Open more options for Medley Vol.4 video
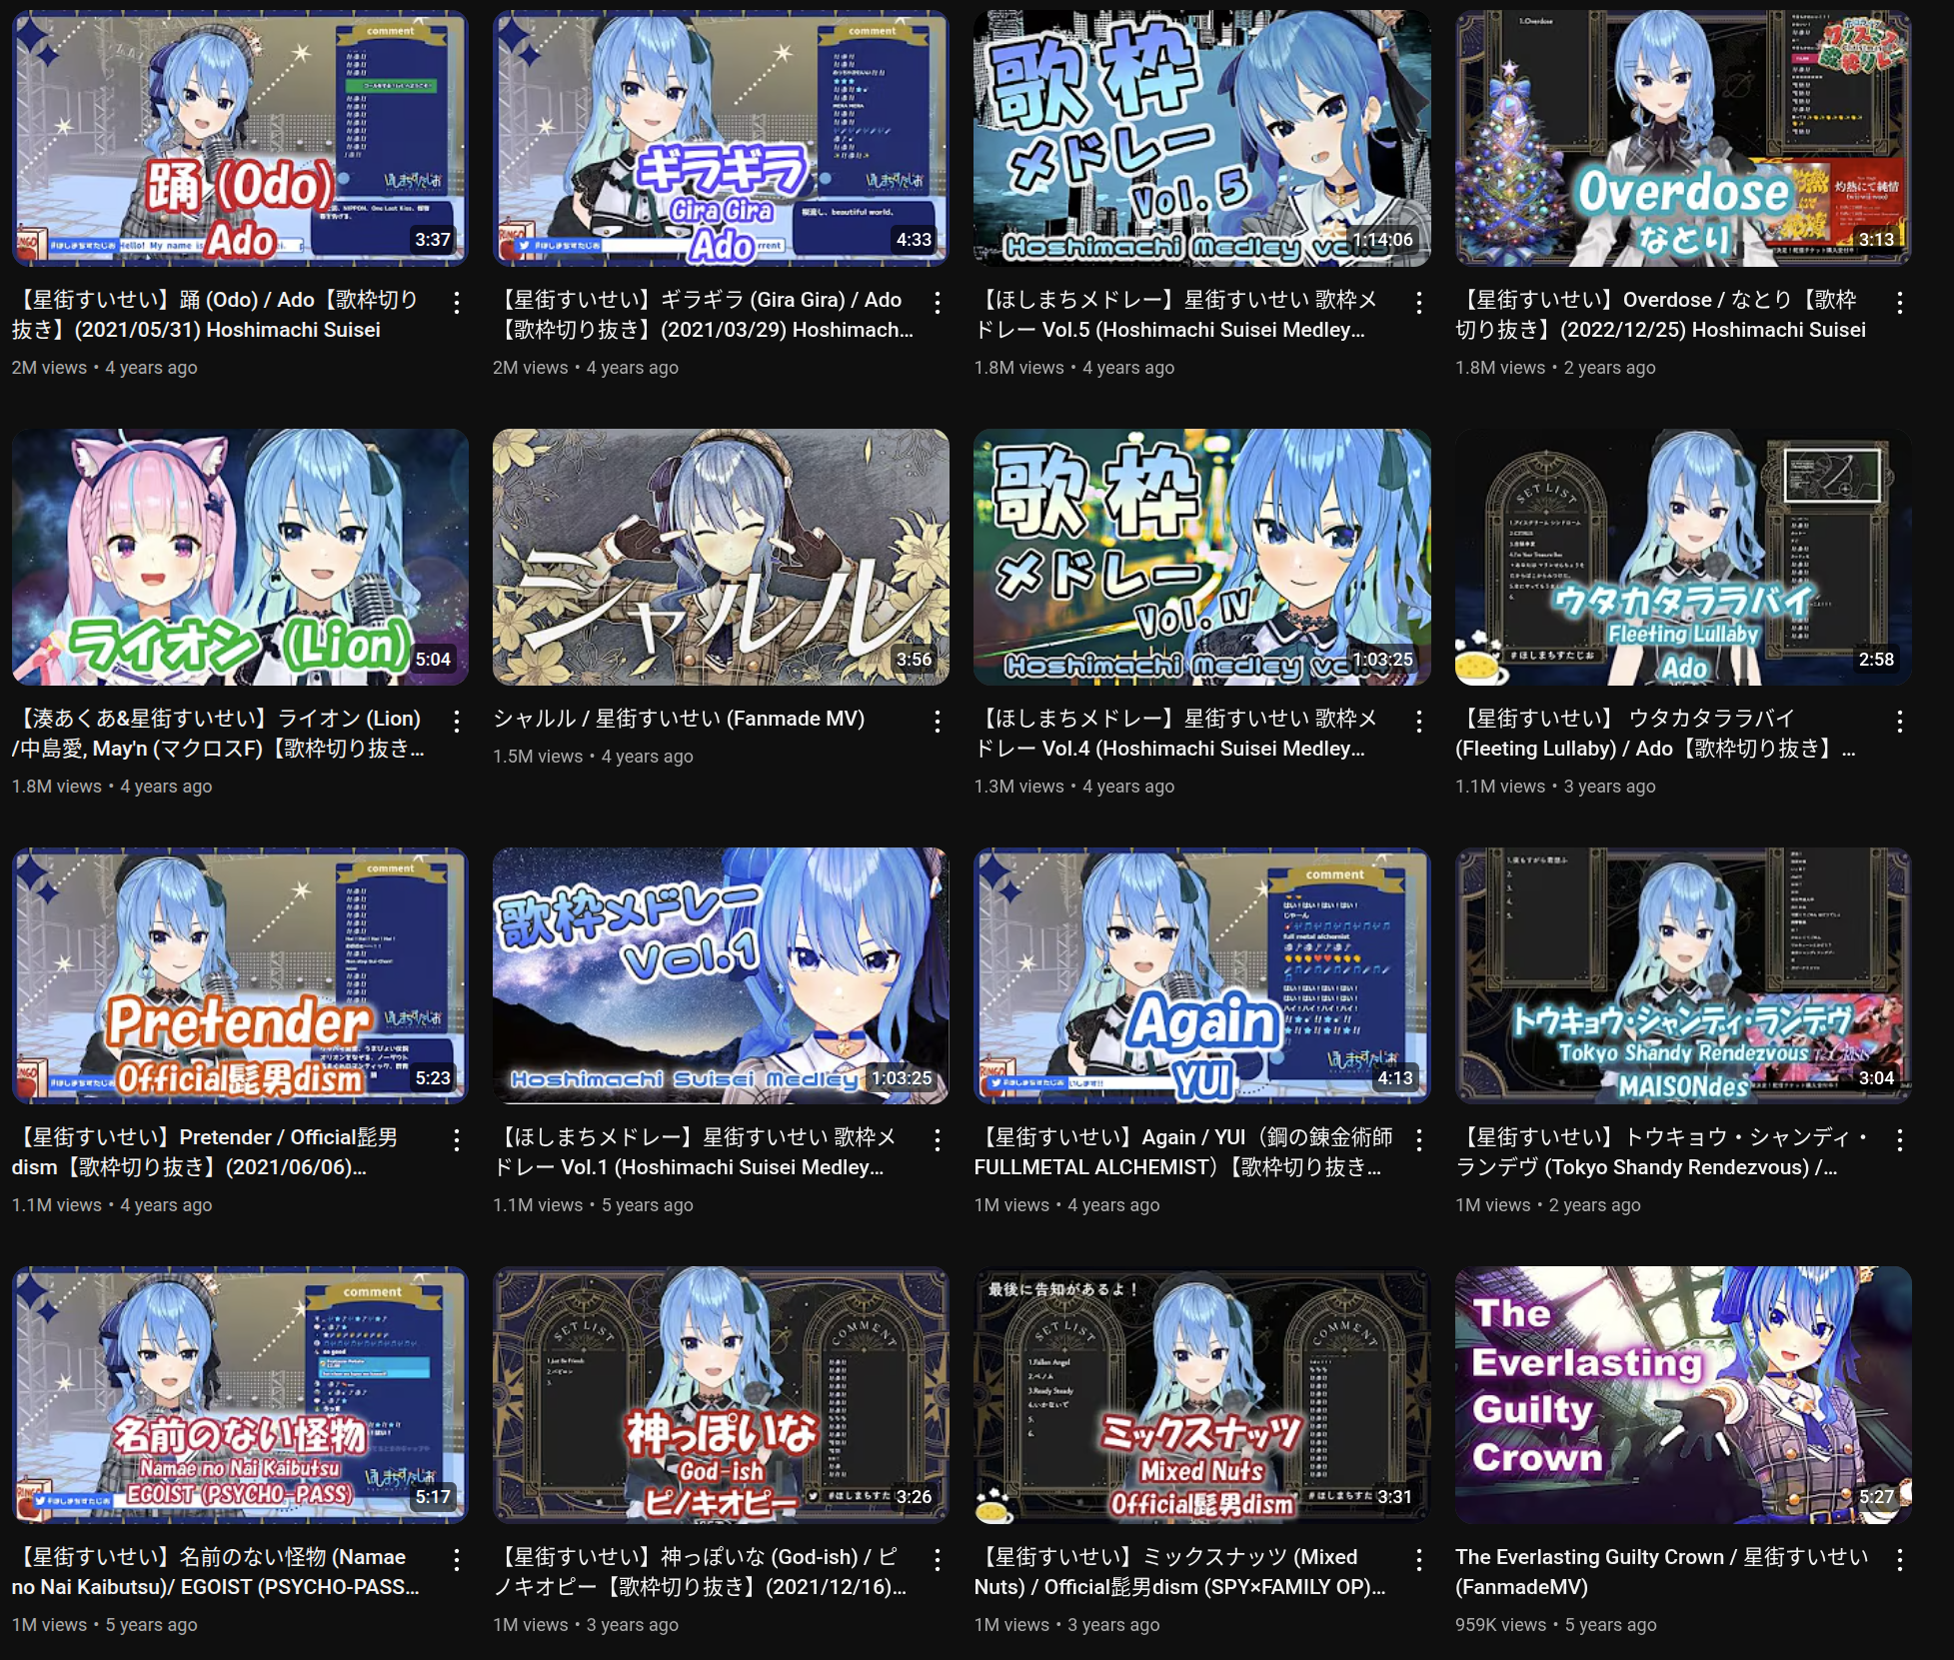Screen dimensions: 1954x1660 pyautogui.click(x=1419, y=722)
